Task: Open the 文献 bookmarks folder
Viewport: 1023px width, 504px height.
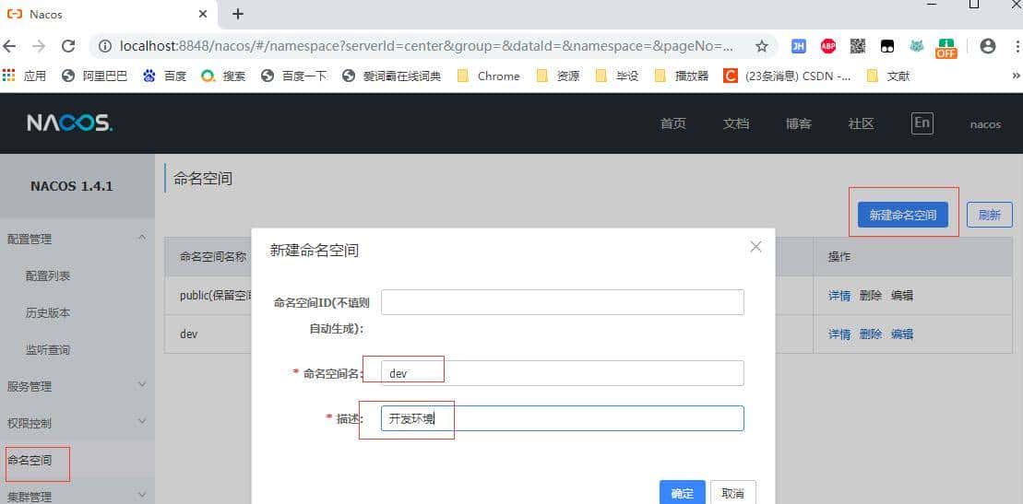Action: point(888,76)
